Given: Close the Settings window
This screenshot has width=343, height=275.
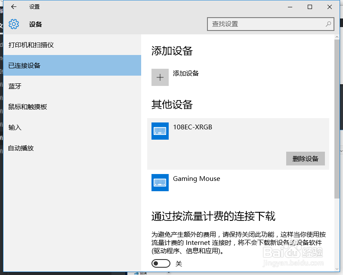Looking at the screenshot, I should pyautogui.click(x=330, y=7).
